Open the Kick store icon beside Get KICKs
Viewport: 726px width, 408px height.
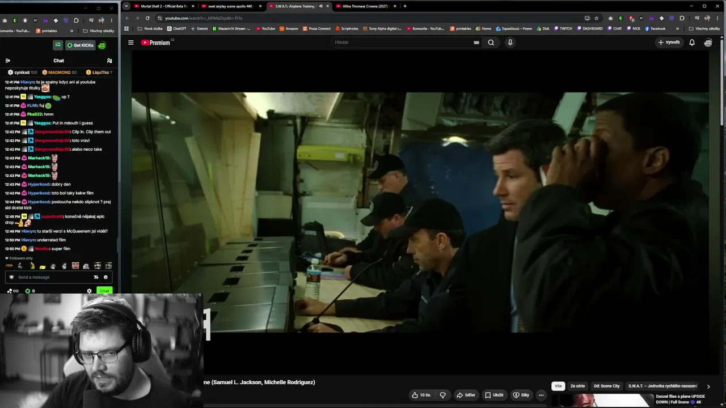tap(58, 45)
